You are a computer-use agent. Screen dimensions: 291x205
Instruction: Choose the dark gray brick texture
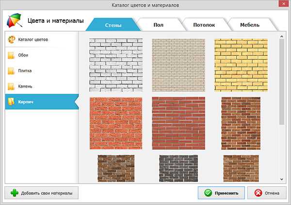178,168
